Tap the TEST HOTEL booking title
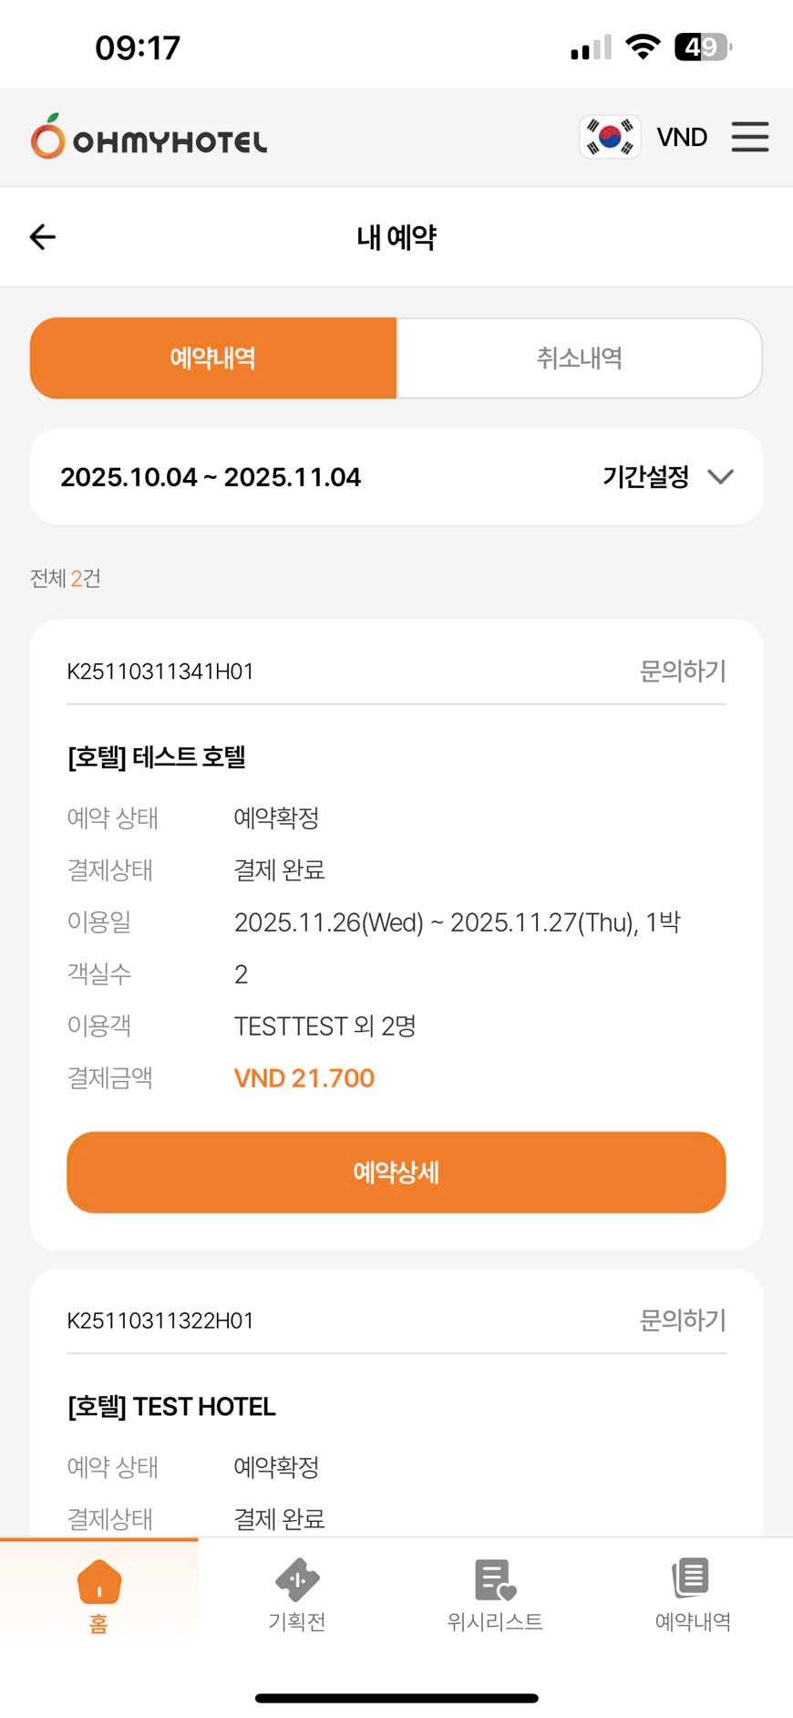The width and height of the screenshot is (793, 1718). [x=171, y=1407]
